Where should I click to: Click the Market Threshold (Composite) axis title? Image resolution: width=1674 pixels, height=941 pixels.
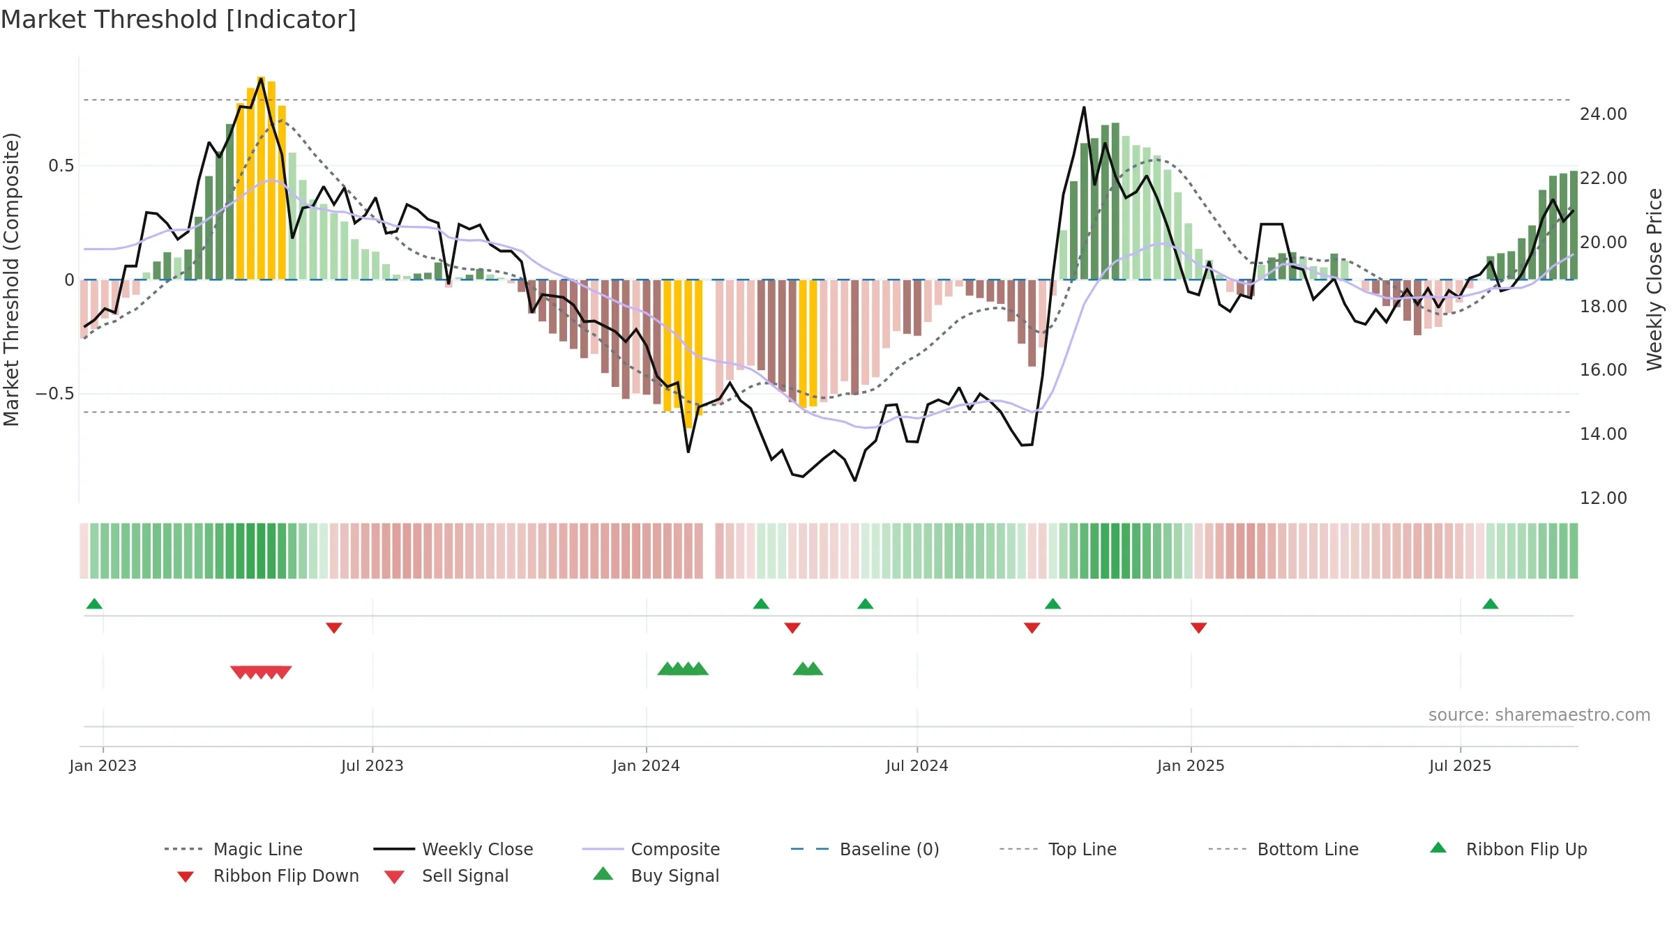(11, 280)
